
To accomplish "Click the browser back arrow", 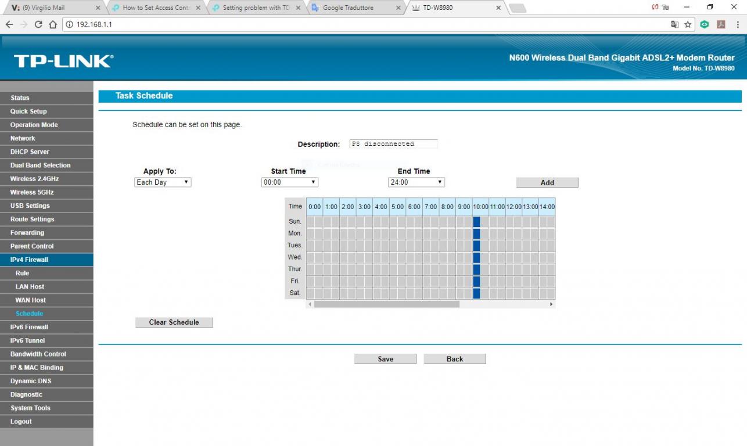I will point(9,24).
